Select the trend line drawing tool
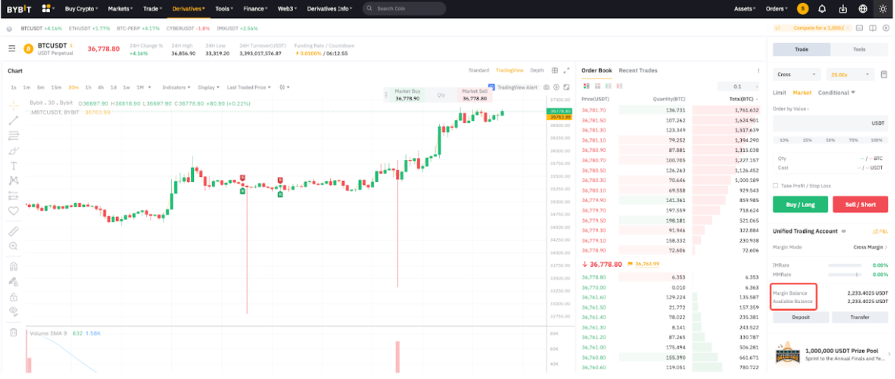Image resolution: width=895 pixels, height=379 pixels. click(13, 120)
